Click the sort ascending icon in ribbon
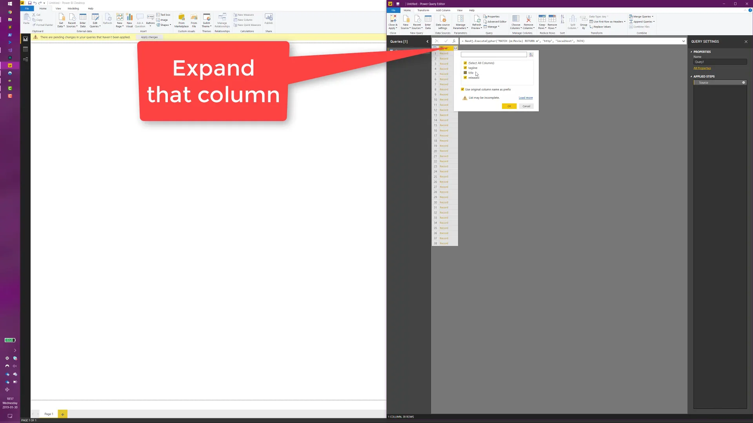Screen dimensions: 753x423 click(562, 17)
